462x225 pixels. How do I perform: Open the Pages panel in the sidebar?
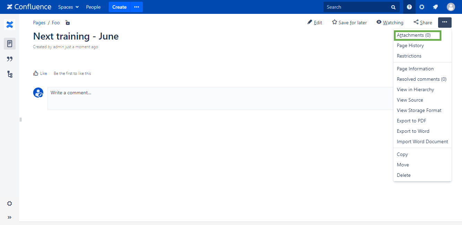(x=9, y=44)
